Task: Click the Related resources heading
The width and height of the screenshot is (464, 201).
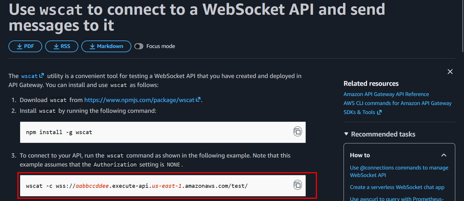Action: (371, 83)
